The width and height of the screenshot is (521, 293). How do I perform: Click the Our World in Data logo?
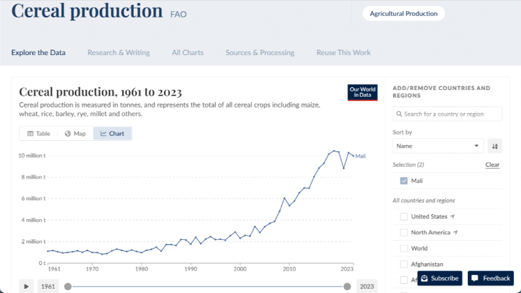(x=362, y=93)
